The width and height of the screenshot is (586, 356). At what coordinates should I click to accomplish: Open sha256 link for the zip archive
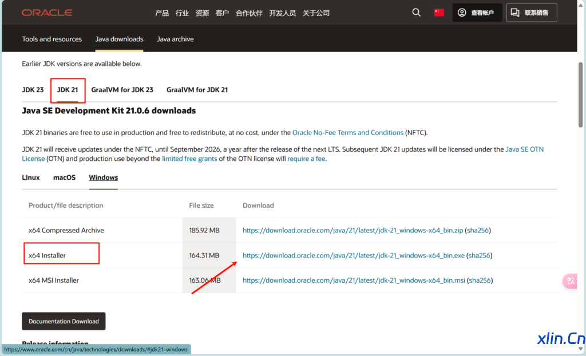point(478,230)
